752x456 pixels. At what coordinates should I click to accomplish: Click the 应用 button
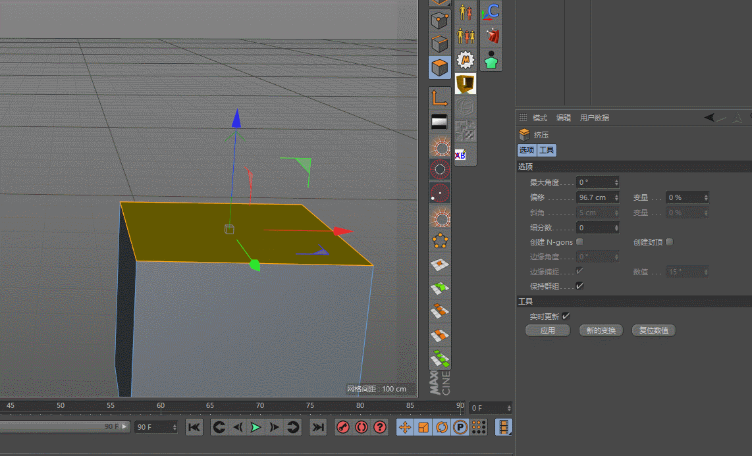548,330
